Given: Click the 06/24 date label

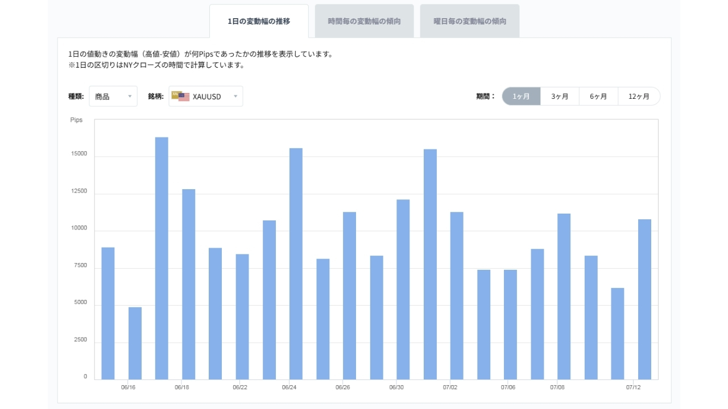Looking at the screenshot, I should coord(289,387).
